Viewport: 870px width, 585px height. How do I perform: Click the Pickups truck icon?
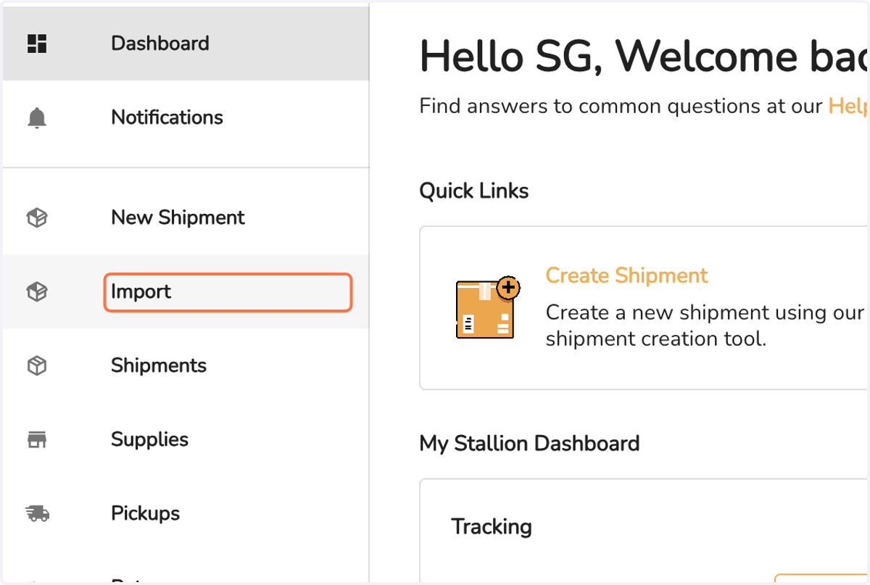(37, 513)
